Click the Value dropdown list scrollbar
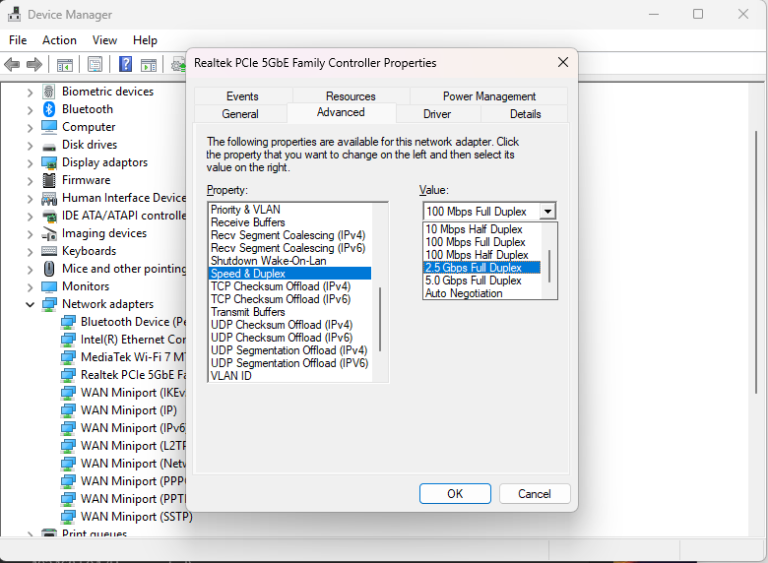Screen dimensions: 768x563 point(549,267)
